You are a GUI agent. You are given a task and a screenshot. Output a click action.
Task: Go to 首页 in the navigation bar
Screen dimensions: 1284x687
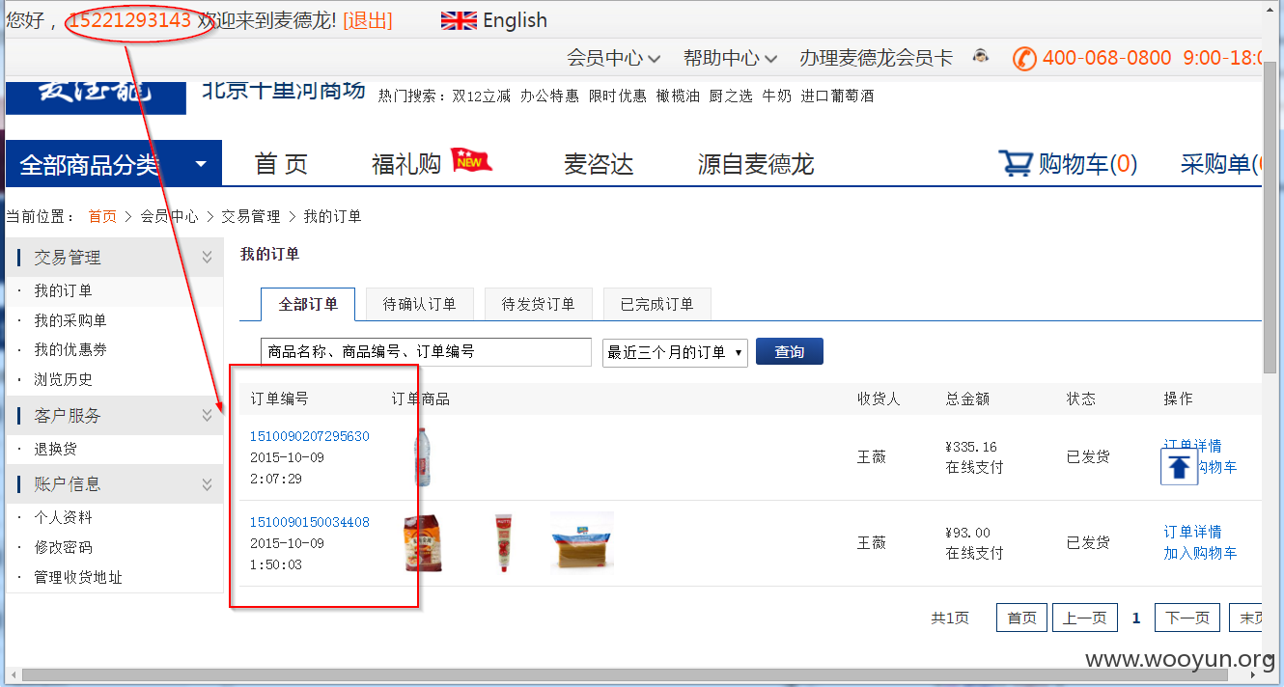281,164
